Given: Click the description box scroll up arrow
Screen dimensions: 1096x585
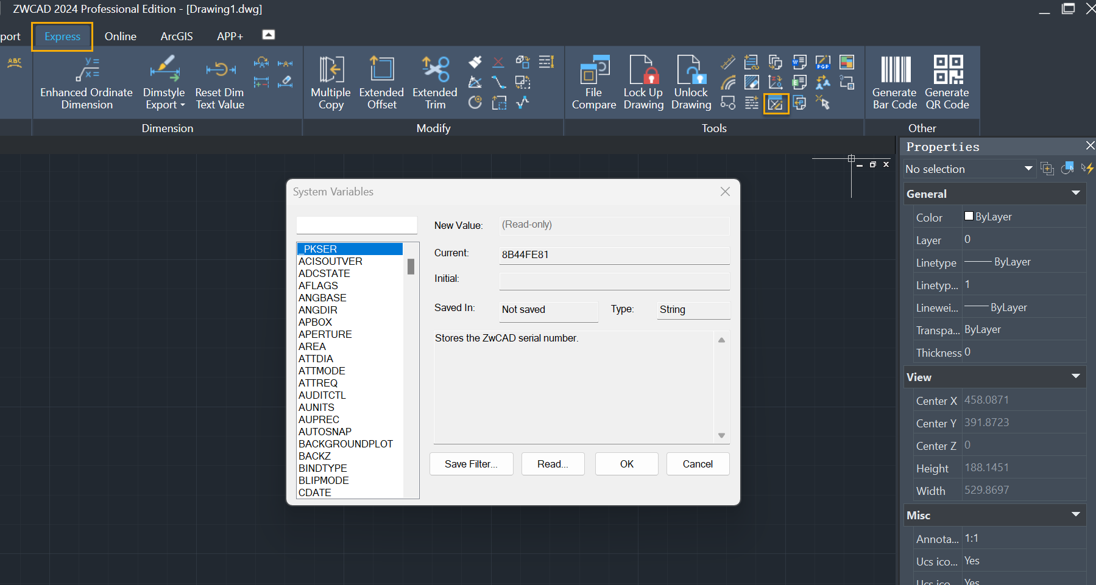Looking at the screenshot, I should [x=721, y=340].
